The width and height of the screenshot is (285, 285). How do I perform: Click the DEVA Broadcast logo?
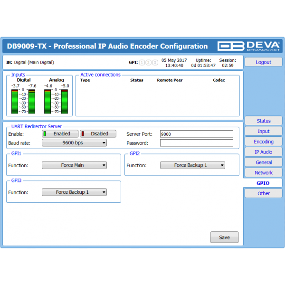click(248, 46)
